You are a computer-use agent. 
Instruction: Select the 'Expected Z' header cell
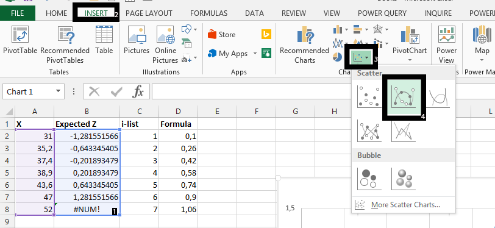click(87, 124)
